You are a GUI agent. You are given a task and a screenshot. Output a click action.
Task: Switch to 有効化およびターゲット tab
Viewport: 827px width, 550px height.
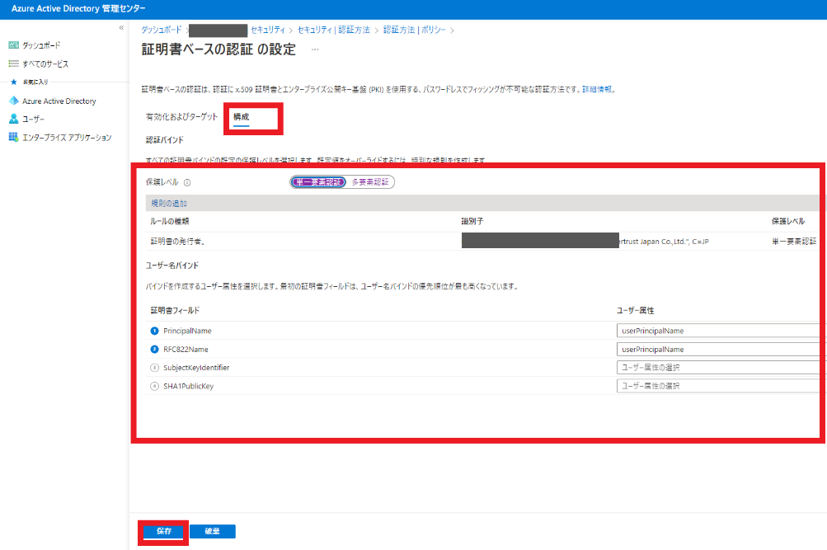coord(181,117)
